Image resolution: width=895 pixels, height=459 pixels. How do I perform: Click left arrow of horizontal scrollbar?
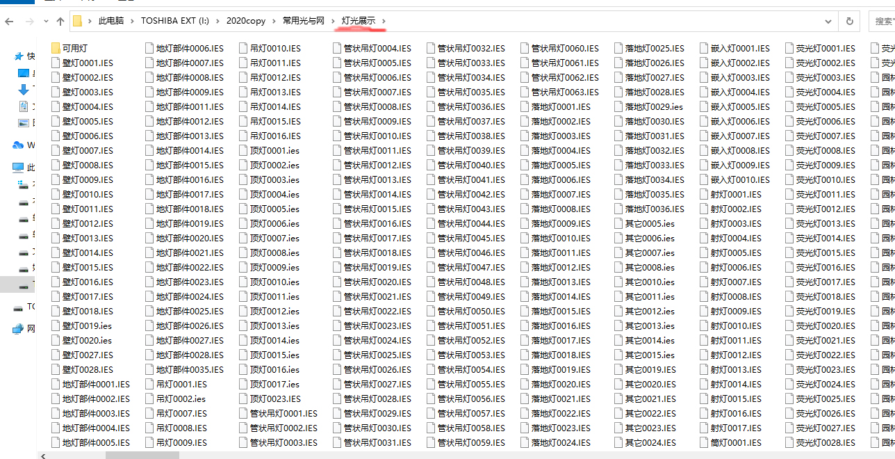pos(44,455)
